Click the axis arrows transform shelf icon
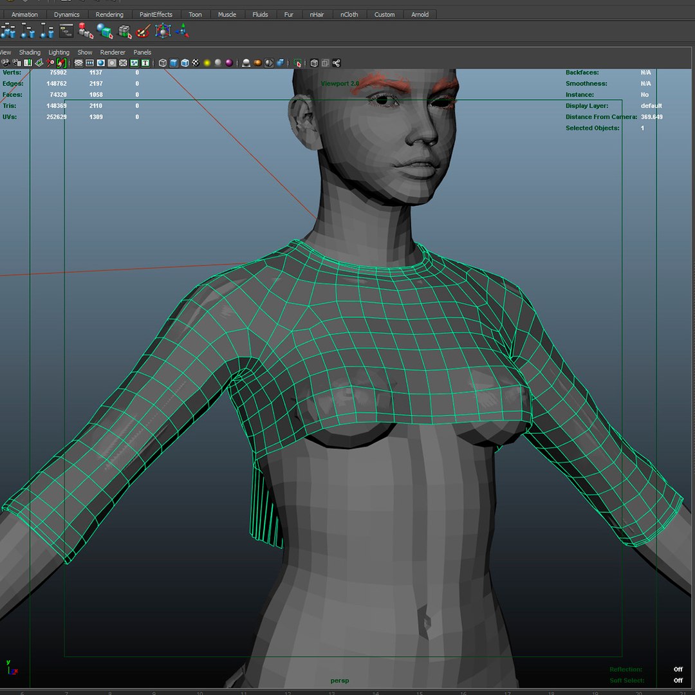The image size is (695, 695). (x=182, y=31)
